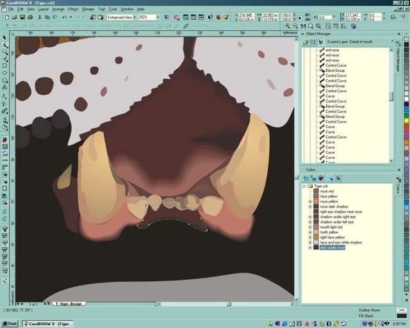Select the Ellipse tool
410x328 pixels.
(4, 73)
